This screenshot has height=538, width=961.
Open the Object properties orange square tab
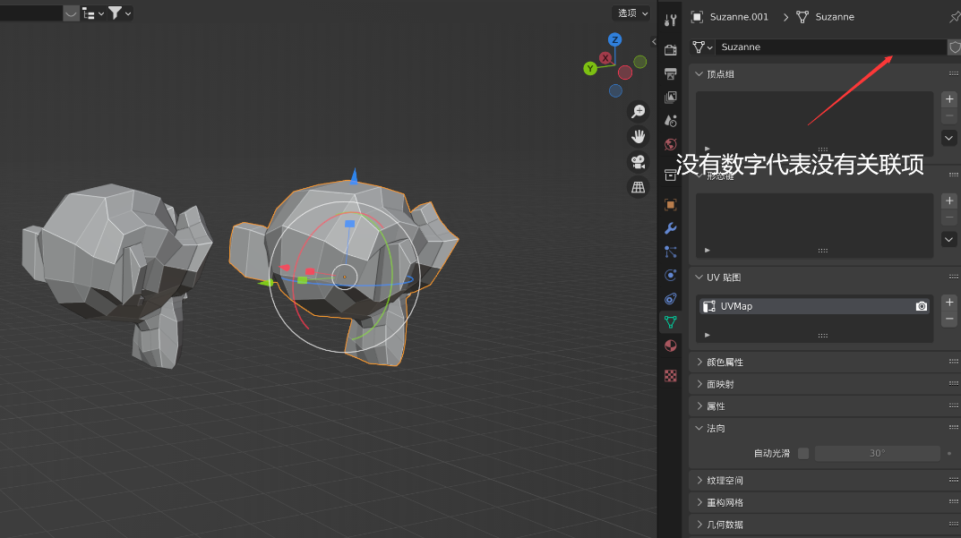(x=671, y=205)
